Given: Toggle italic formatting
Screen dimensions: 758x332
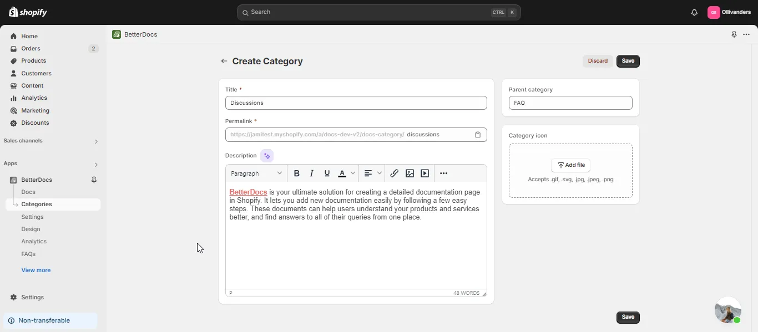Looking at the screenshot, I should (312, 173).
